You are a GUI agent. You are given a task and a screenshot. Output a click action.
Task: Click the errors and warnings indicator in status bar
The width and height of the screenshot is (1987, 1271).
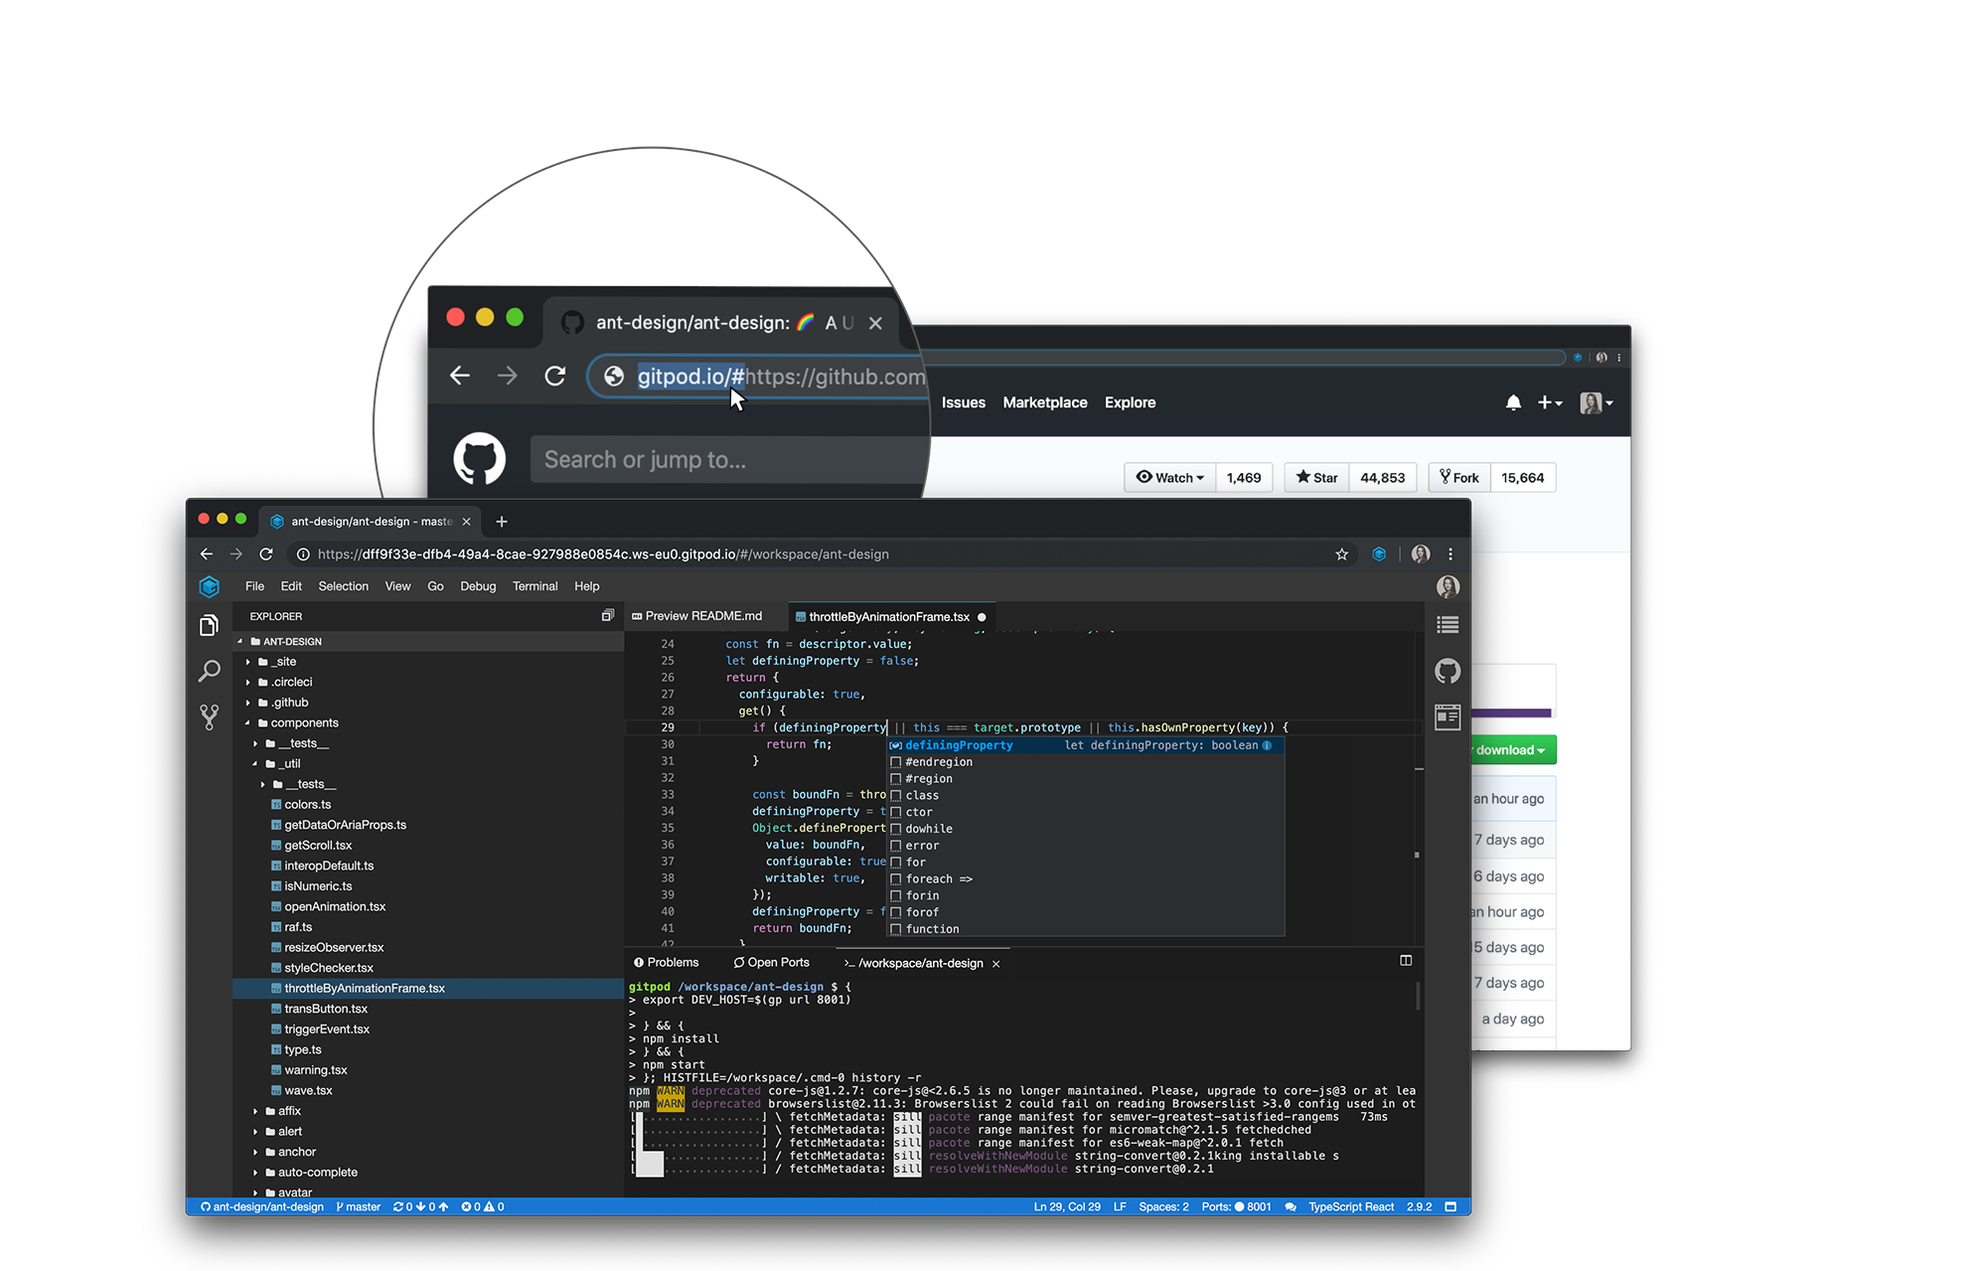pos(481,1206)
